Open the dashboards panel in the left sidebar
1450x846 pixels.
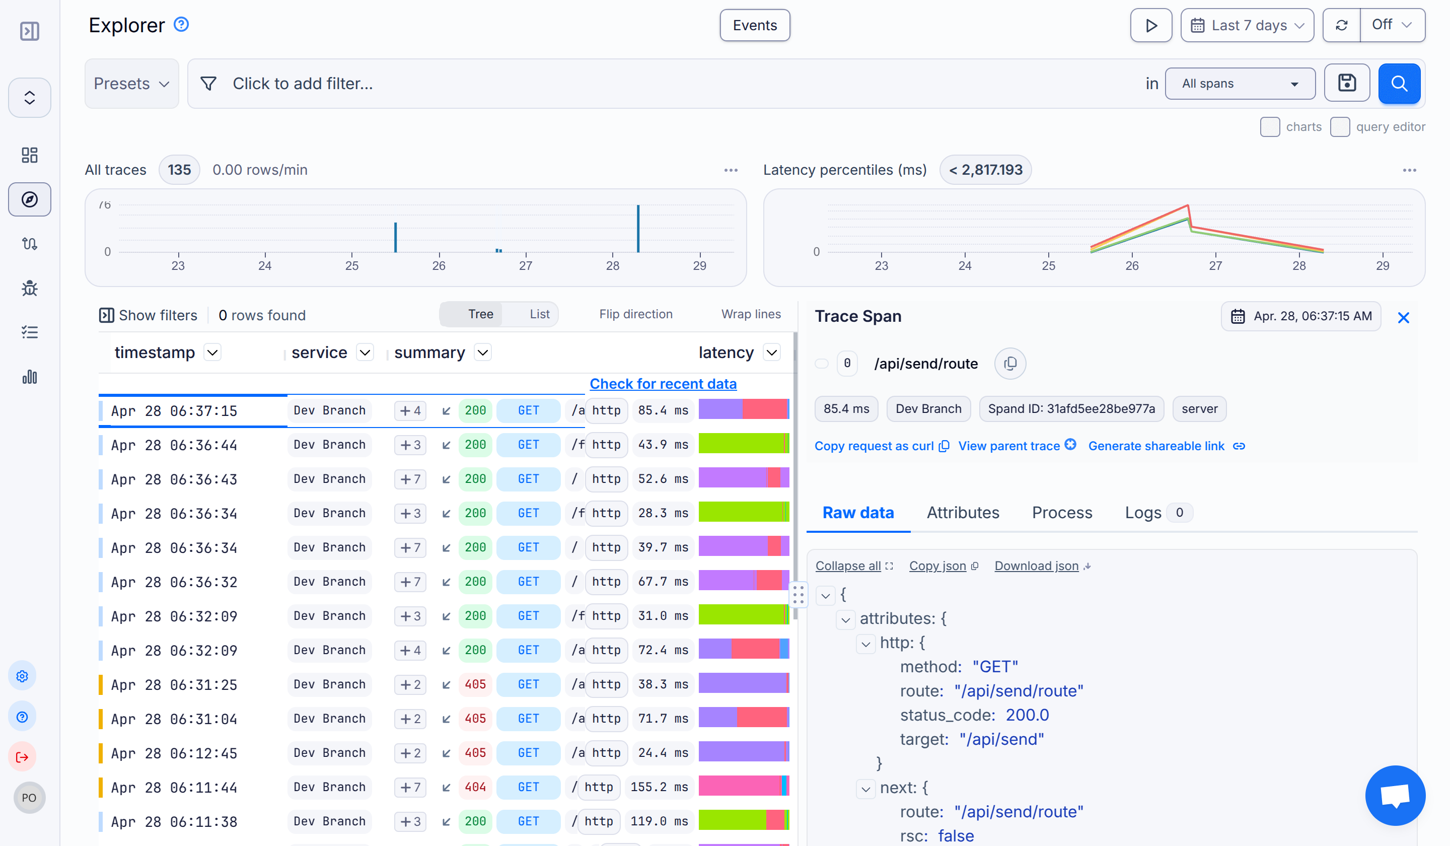[29, 155]
